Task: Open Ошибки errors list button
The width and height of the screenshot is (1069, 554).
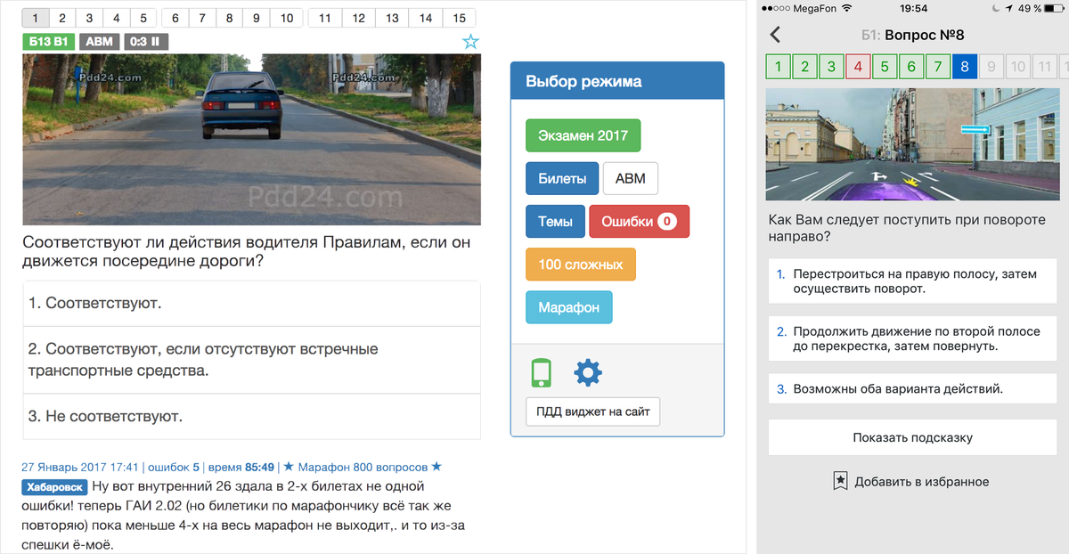Action: (639, 222)
